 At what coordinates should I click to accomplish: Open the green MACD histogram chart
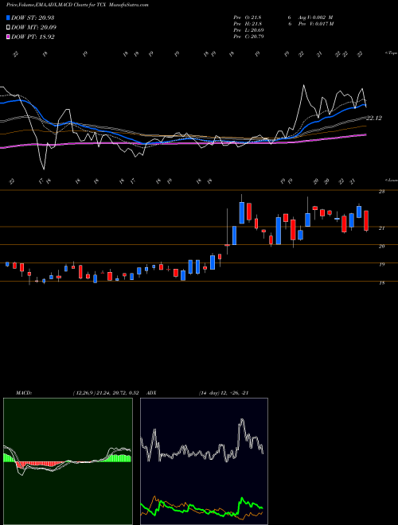(68, 461)
